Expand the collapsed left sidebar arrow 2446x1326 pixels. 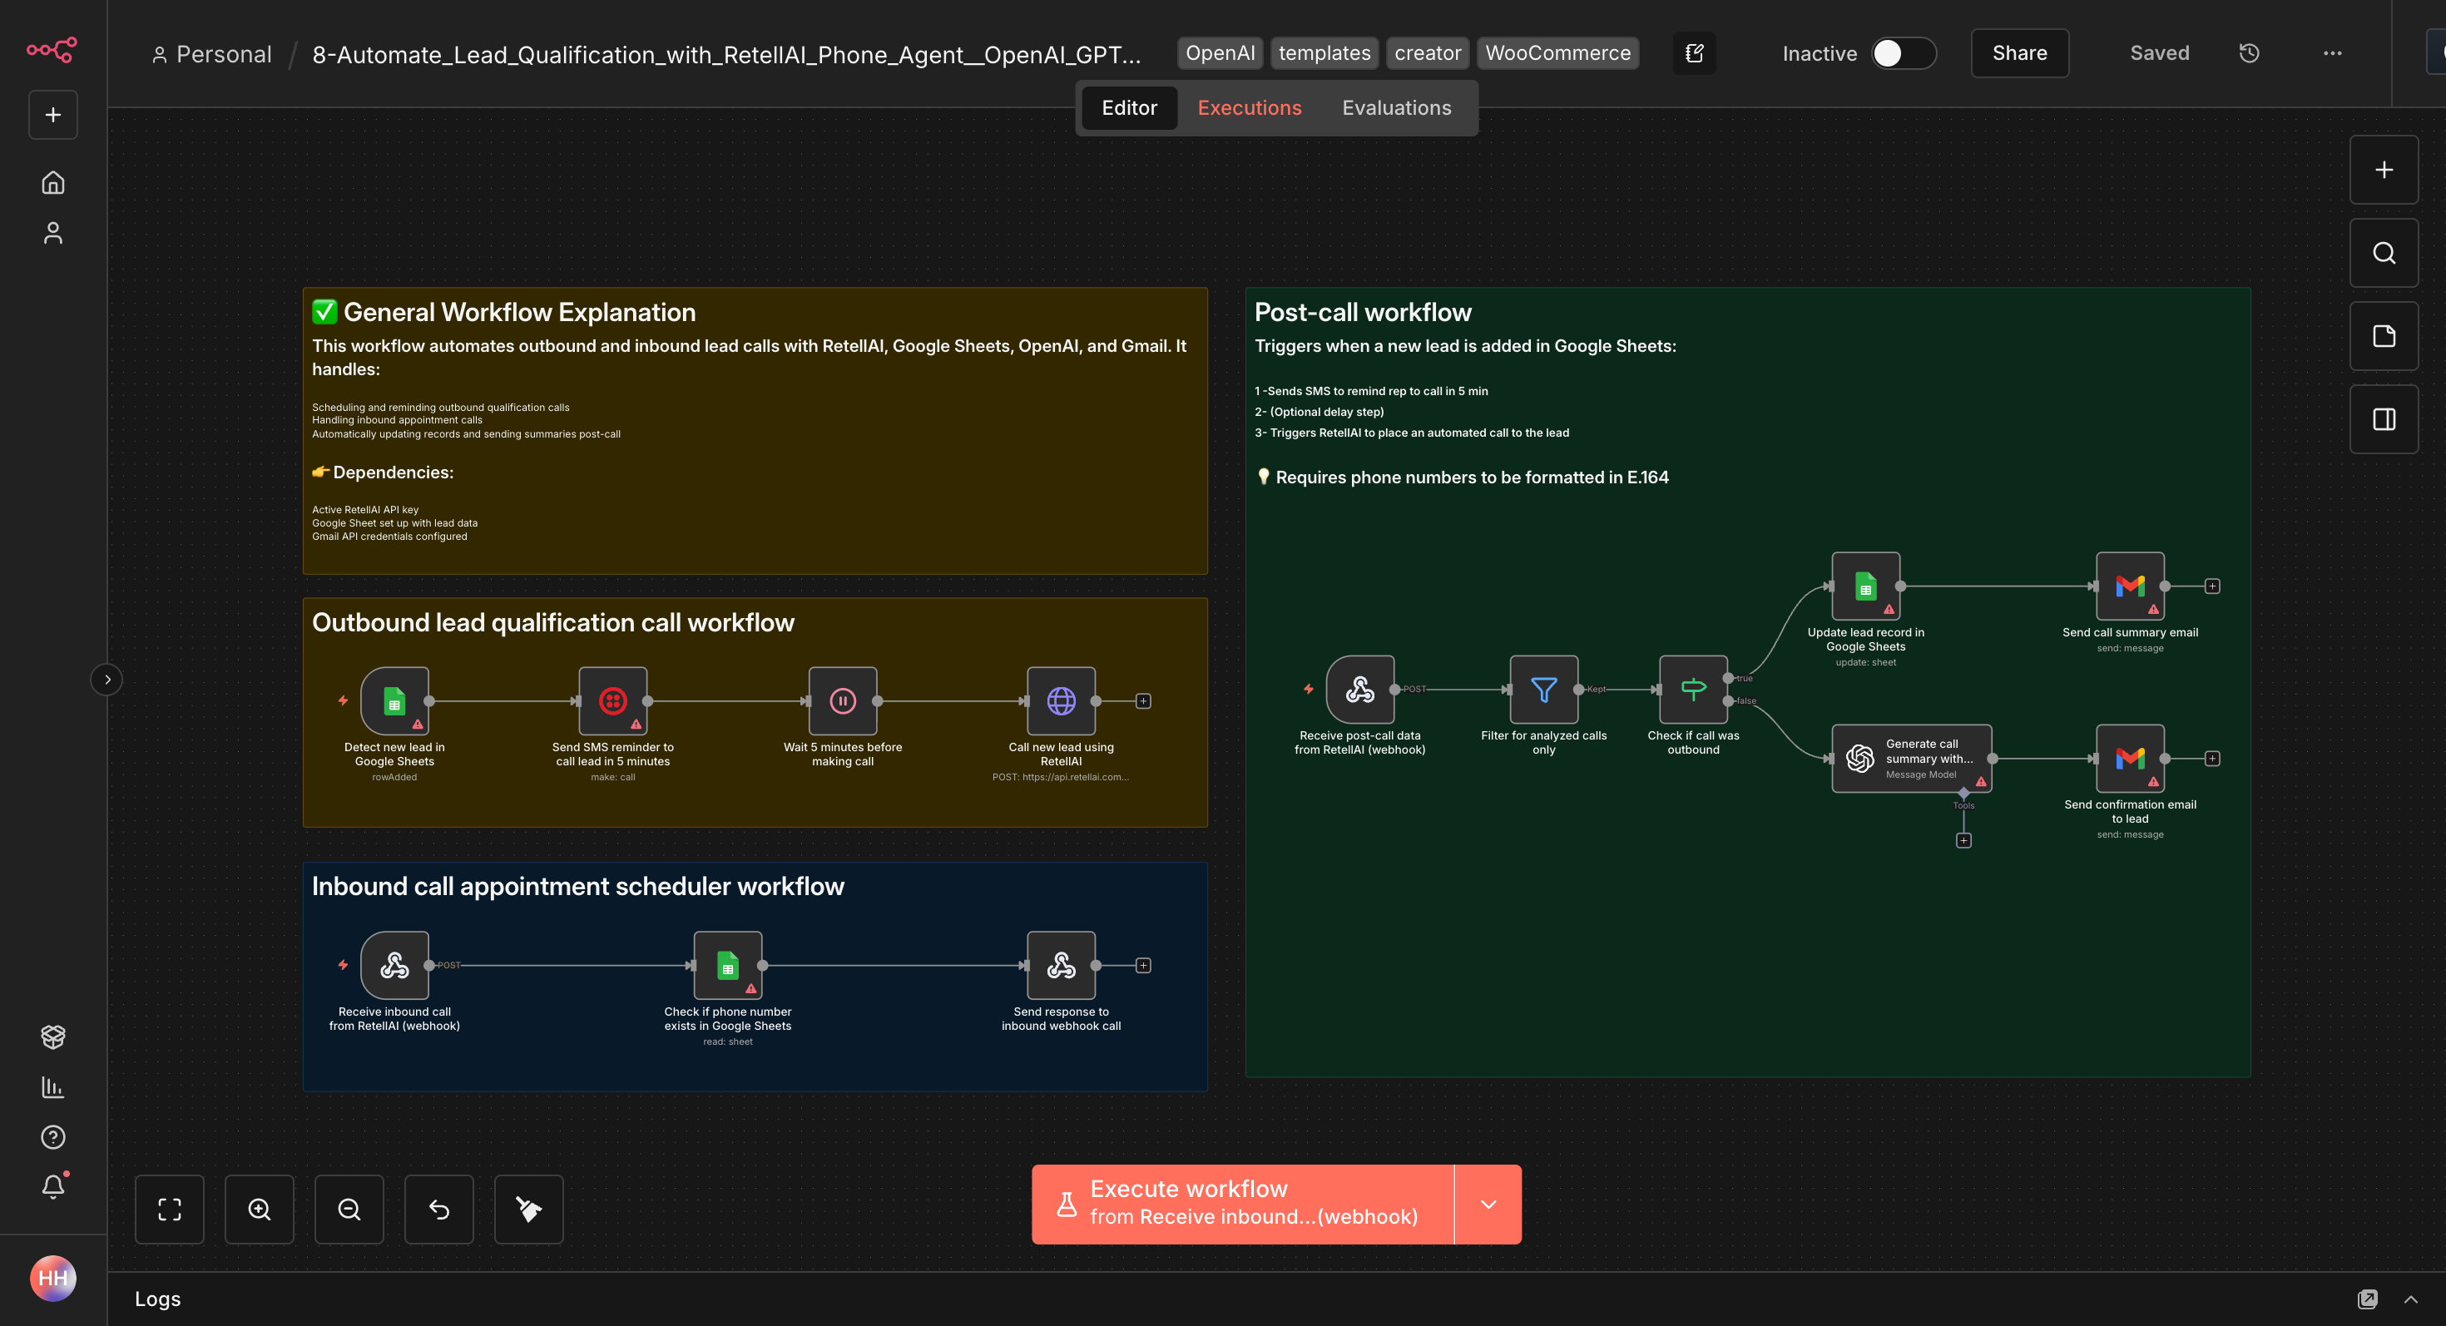(107, 679)
